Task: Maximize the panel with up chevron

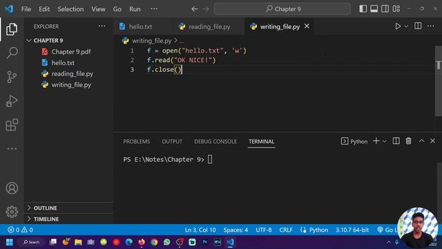Action: tap(421, 141)
